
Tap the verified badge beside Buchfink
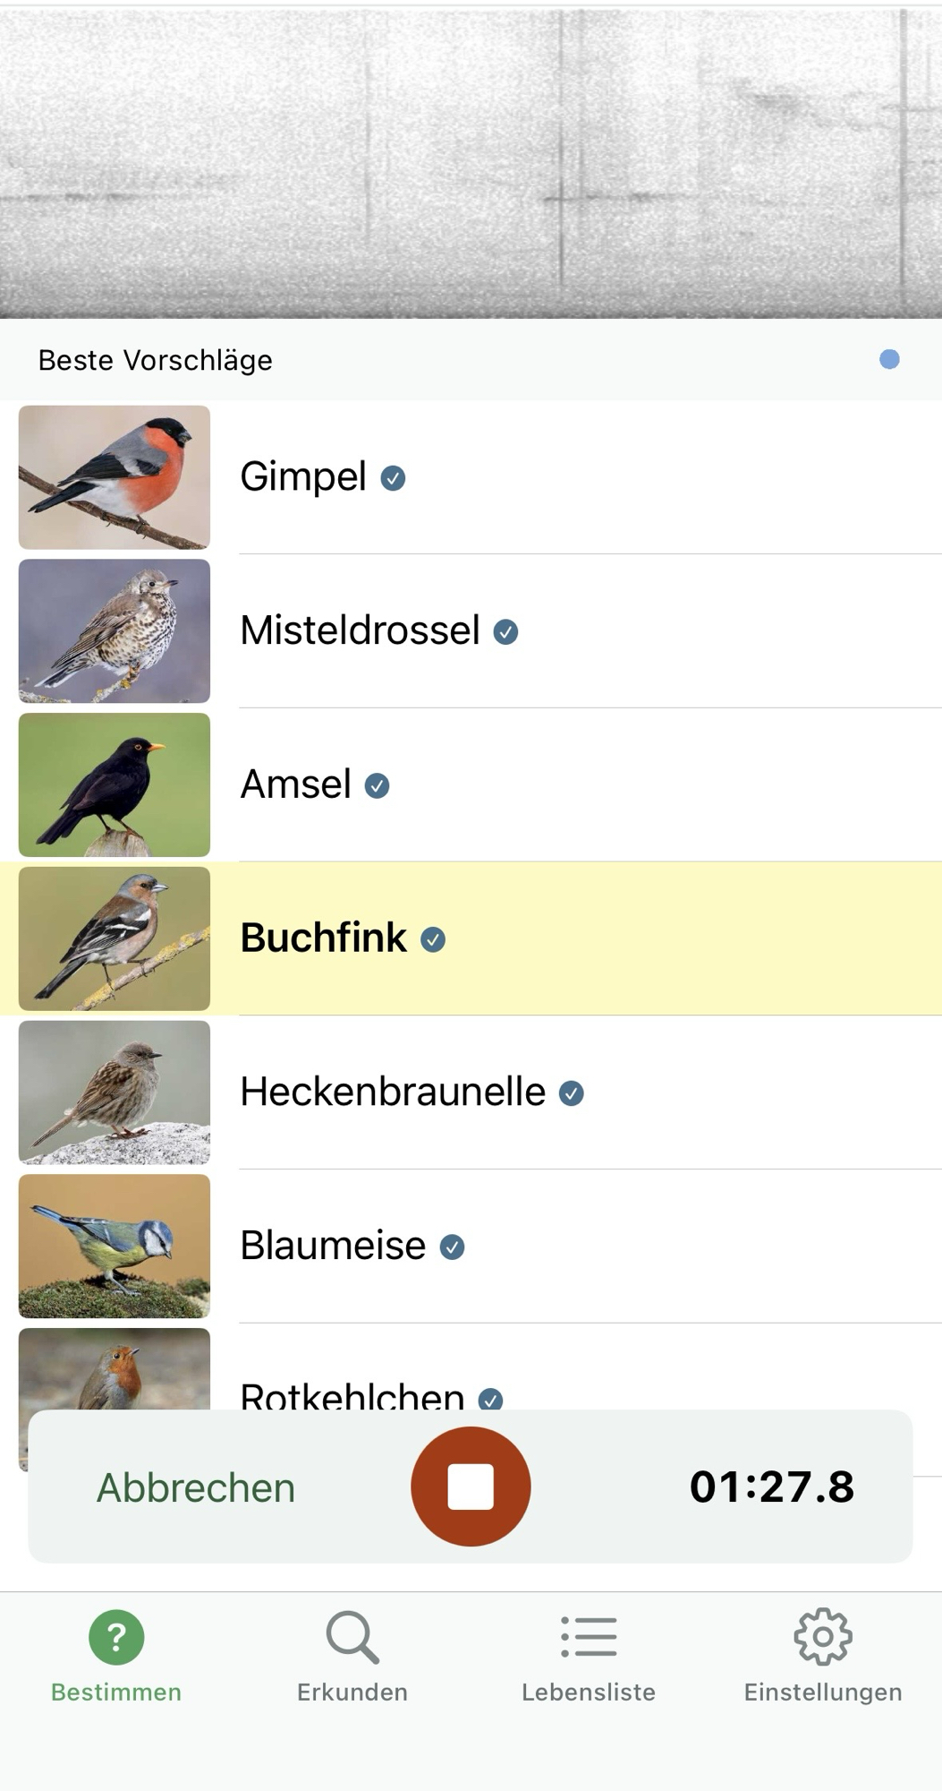[x=433, y=939]
